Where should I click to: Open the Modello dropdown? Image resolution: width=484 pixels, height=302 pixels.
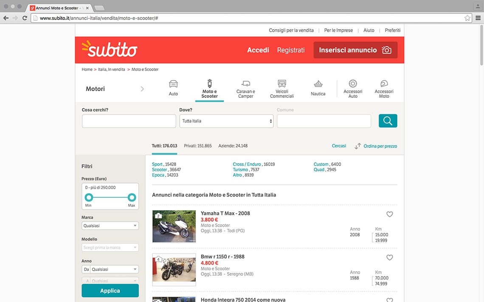(x=110, y=247)
